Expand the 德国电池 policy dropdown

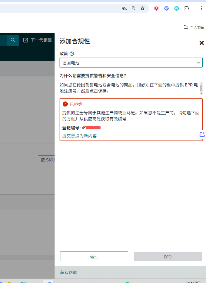131,63
